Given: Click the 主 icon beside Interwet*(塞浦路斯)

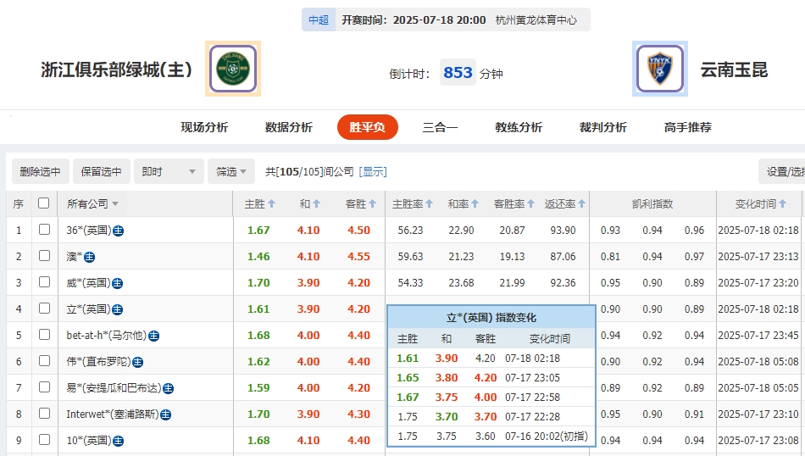Looking at the screenshot, I should point(166,414).
